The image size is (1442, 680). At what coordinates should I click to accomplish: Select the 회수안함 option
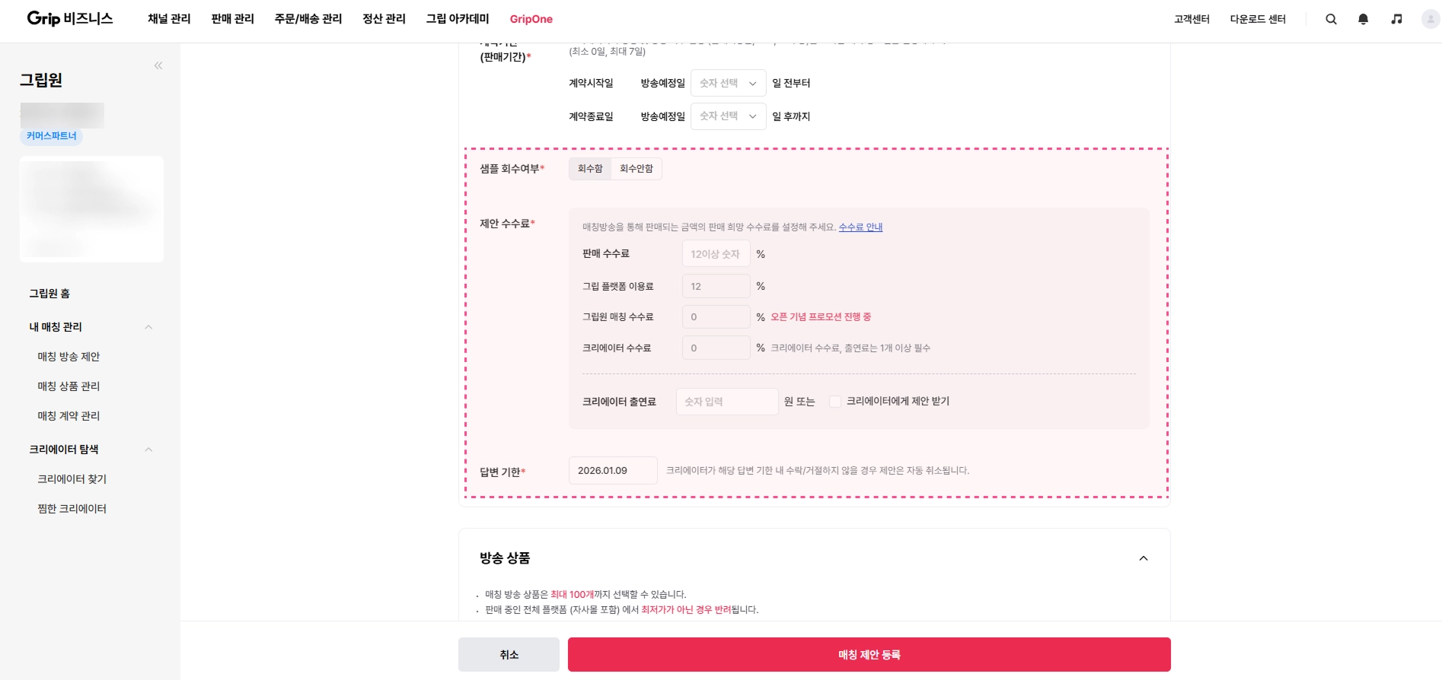click(x=636, y=169)
